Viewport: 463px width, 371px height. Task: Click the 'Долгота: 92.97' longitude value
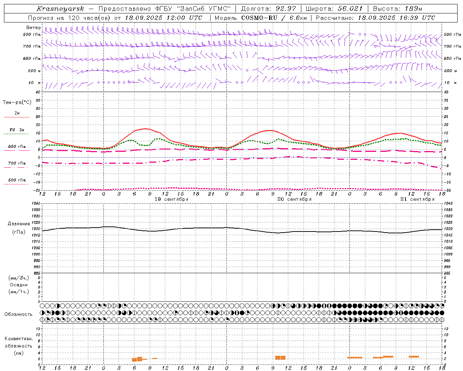[x=268, y=9]
